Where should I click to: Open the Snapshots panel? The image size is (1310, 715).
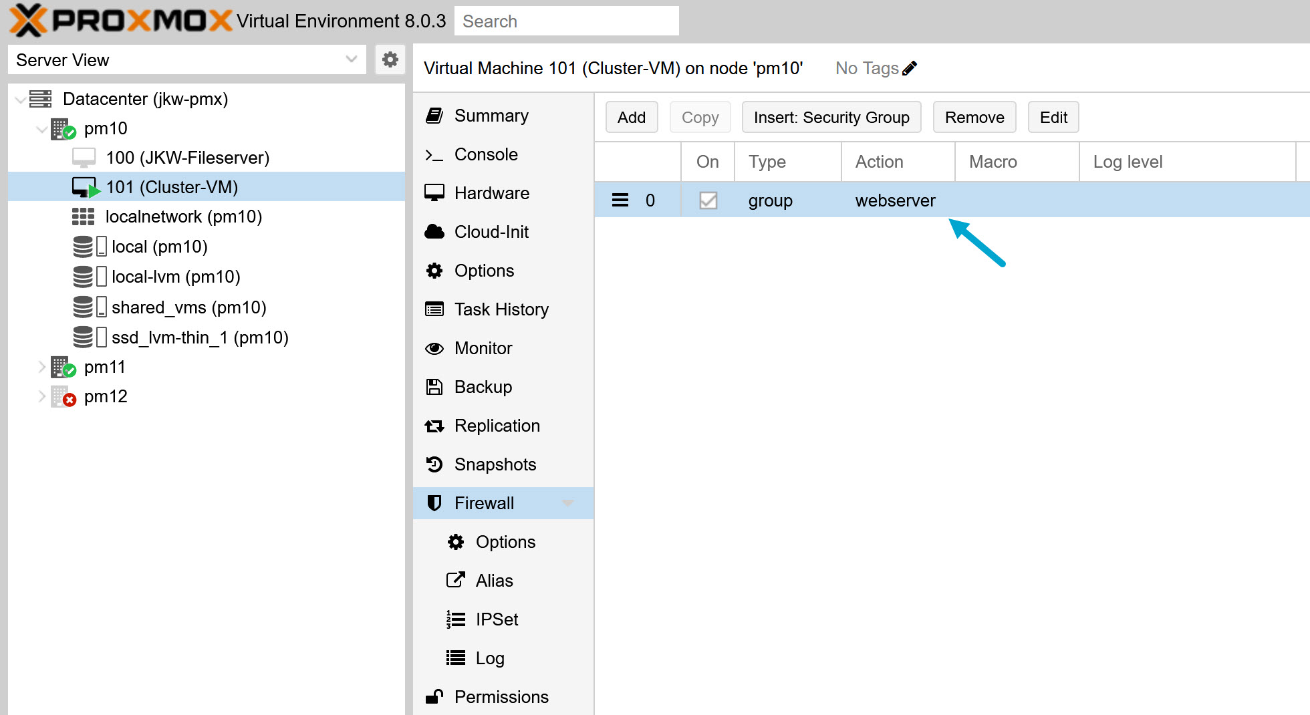[x=434, y=464]
